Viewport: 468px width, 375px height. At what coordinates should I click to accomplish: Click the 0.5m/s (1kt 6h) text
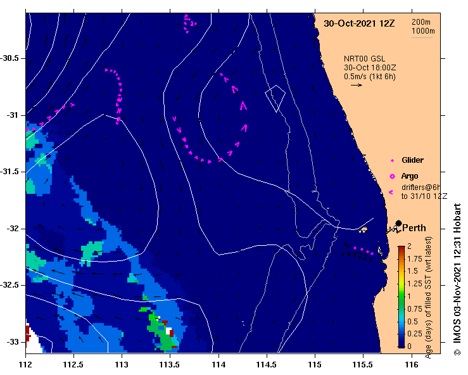pyautogui.click(x=369, y=77)
